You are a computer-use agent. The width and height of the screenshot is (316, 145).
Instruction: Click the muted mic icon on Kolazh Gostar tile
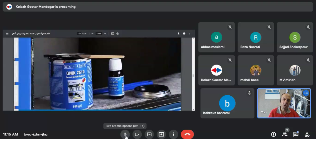click(x=230, y=60)
